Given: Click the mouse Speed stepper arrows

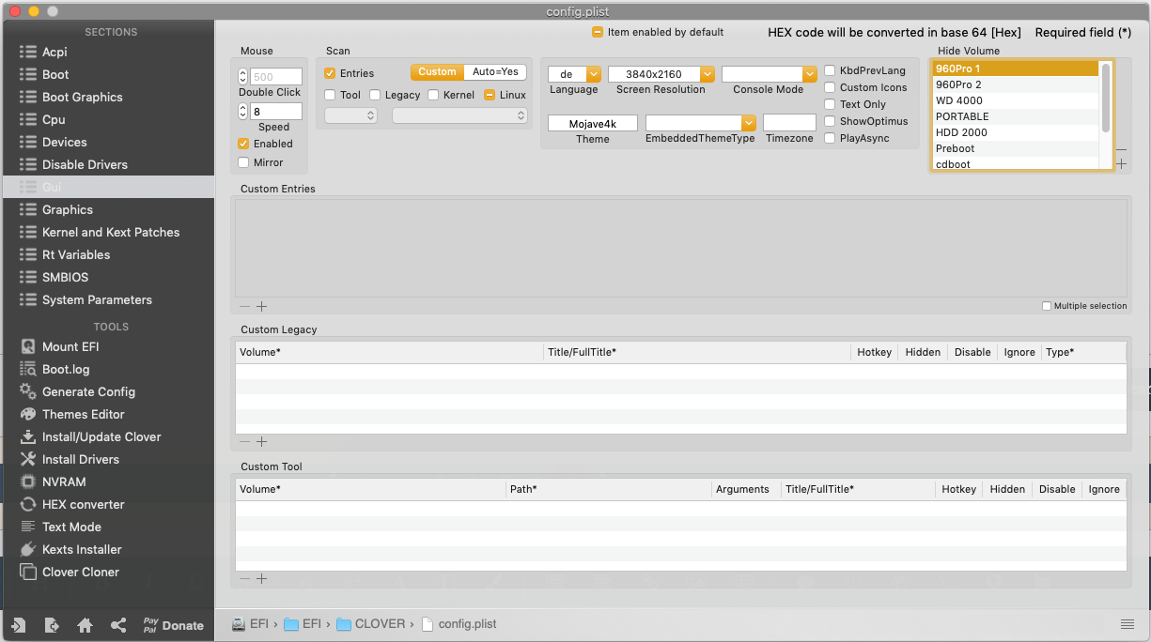Looking at the screenshot, I should tap(243, 112).
